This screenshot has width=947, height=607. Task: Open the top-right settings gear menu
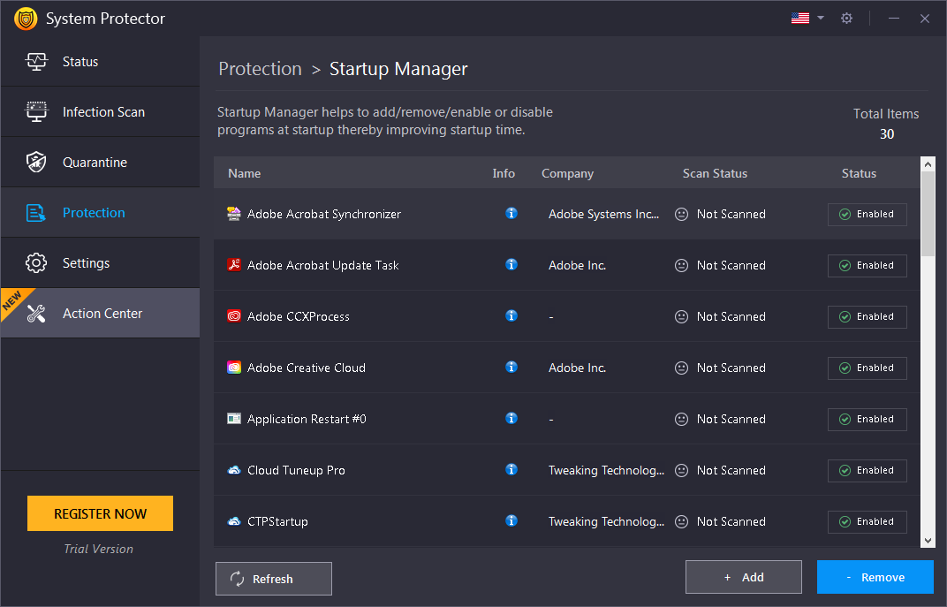click(x=846, y=17)
